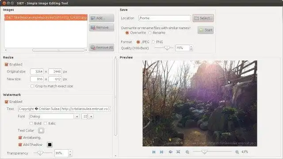Toggle the Add Shadow checkbox
283x159 pixels.
click(x=20, y=144)
